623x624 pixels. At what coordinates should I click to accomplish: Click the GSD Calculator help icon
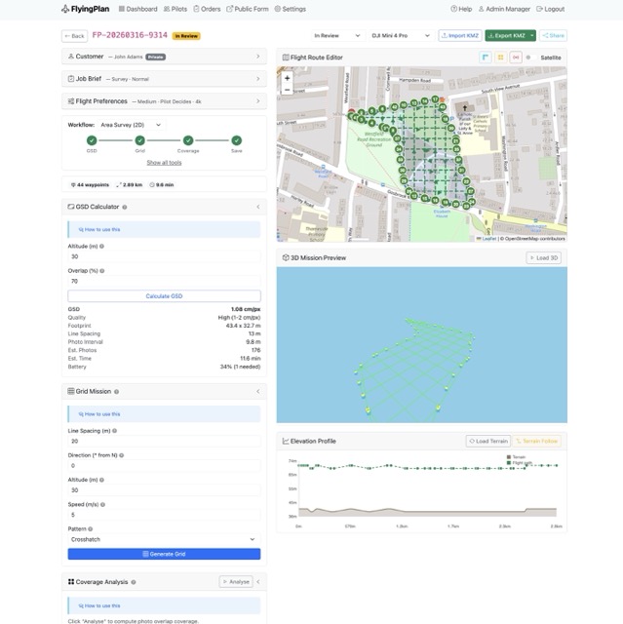click(124, 207)
